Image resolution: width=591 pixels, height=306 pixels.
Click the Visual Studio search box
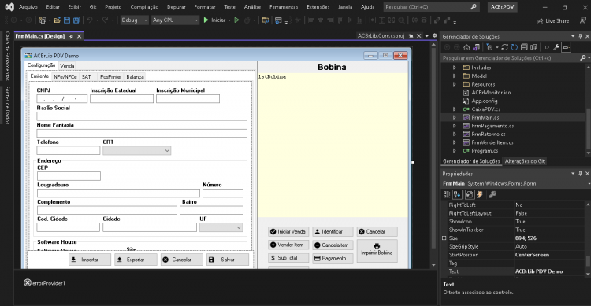point(431,7)
